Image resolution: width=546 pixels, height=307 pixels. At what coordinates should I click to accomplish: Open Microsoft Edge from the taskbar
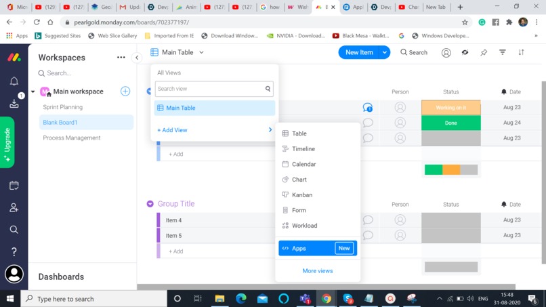(x=241, y=298)
